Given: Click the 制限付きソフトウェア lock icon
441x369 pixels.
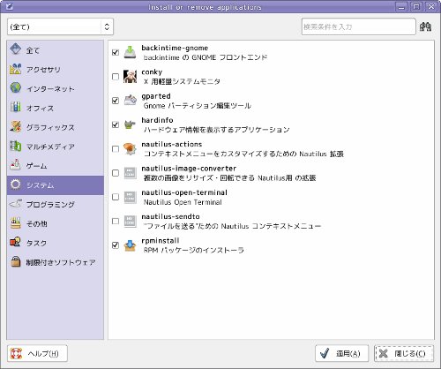Looking at the screenshot, I should point(15,261).
